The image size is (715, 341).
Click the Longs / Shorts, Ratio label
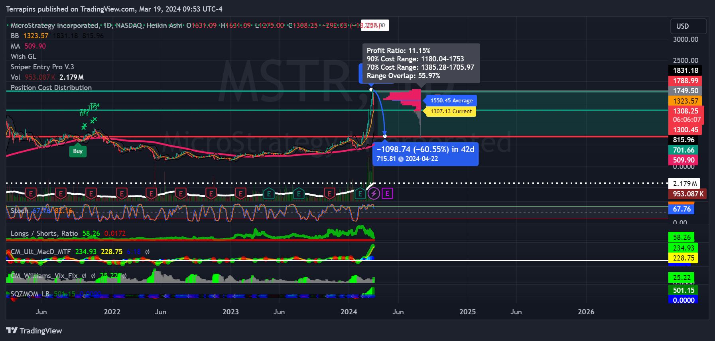click(44, 233)
